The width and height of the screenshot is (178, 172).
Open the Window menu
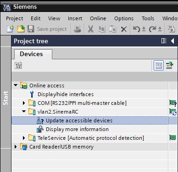[x=170, y=18]
